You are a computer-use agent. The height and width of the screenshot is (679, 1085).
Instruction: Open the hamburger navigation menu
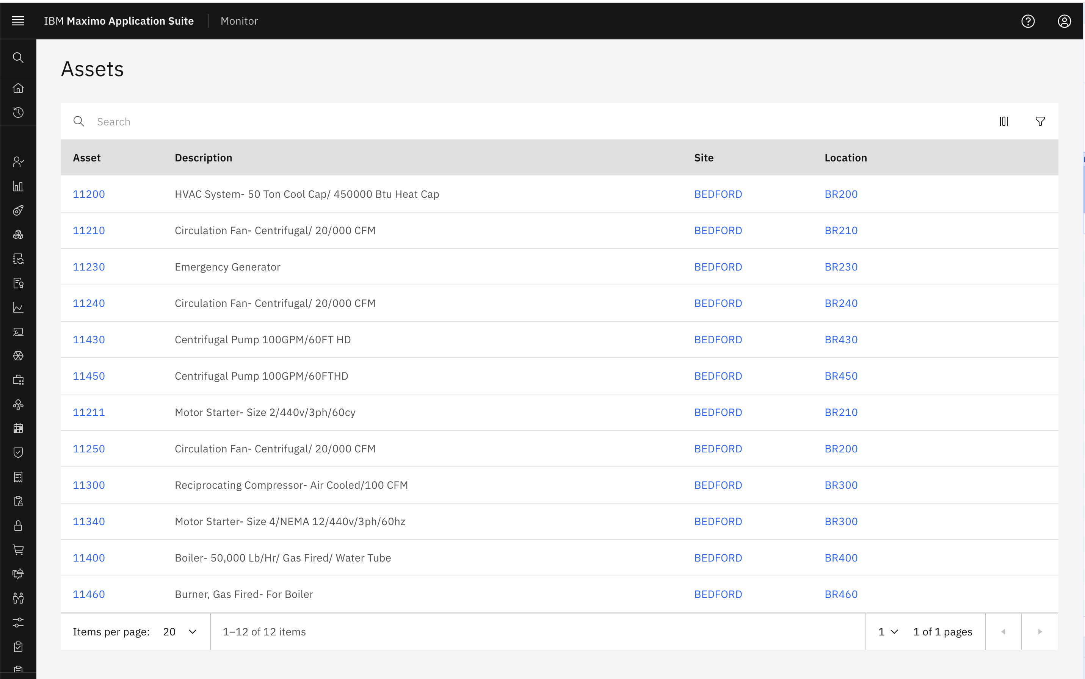coord(18,21)
